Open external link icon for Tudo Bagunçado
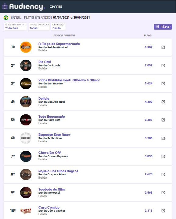 click(163, 120)
